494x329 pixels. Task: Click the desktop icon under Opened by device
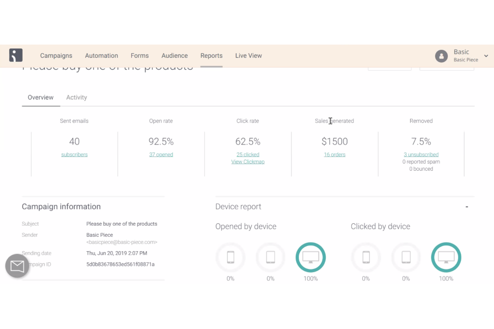tap(311, 257)
